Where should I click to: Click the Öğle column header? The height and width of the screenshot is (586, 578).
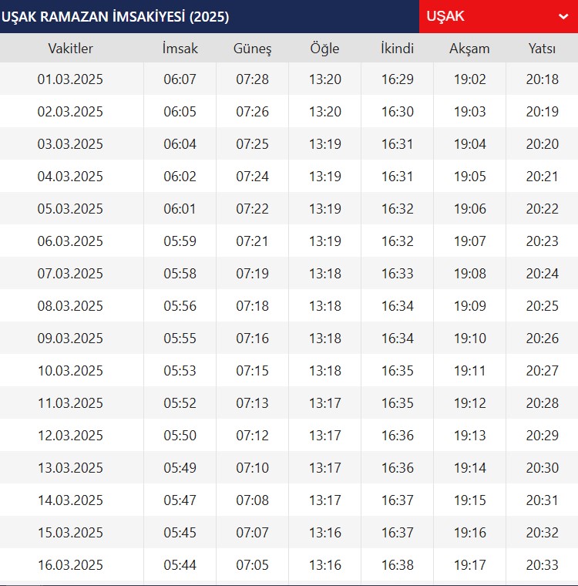(x=324, y=49)
